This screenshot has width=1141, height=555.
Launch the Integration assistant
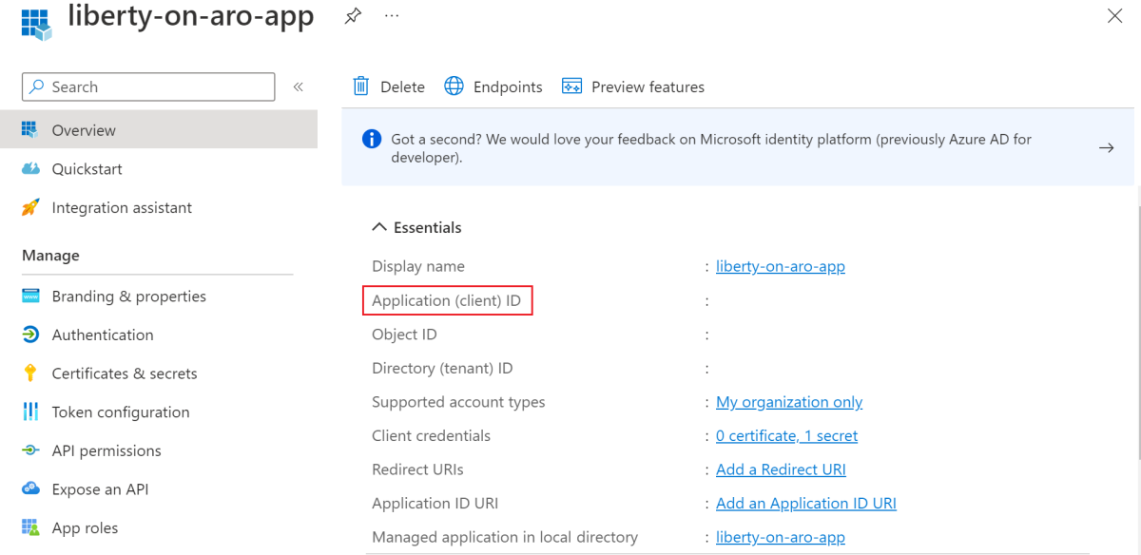point(122,207)
